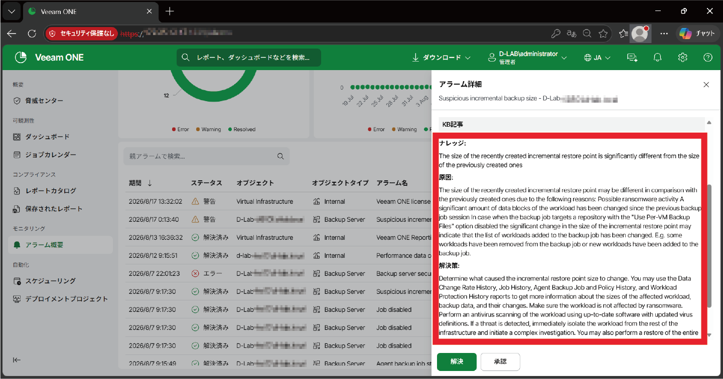The width and height of the screenshot is (723, 379).
Task: Open the settings gear in Veeam ONE header
Action: point(682,58)
